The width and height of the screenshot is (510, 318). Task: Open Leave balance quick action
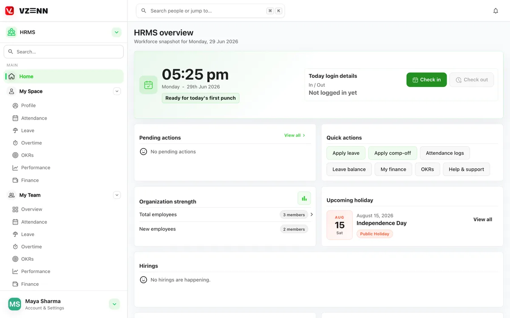349,169
